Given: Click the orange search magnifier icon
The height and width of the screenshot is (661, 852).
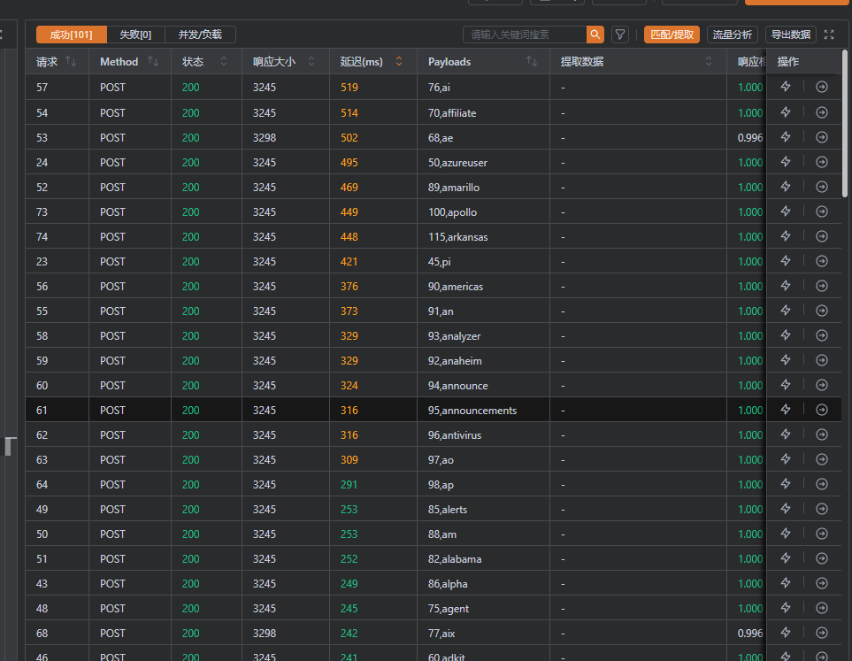Looking at the screenshot, I should pyautogui.click(x=595, y=35).
